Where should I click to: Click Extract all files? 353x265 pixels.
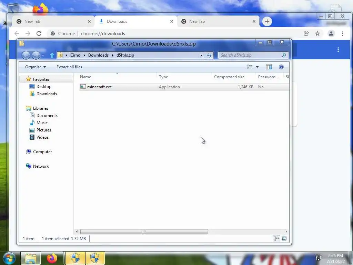point(69,67)
